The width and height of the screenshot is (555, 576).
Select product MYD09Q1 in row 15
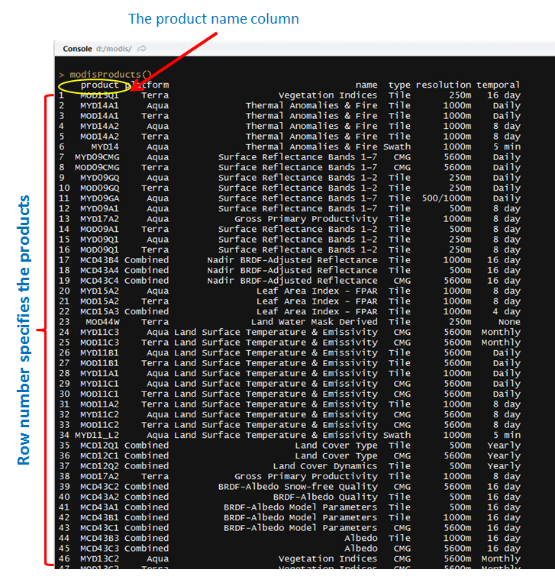coord(99,239)
